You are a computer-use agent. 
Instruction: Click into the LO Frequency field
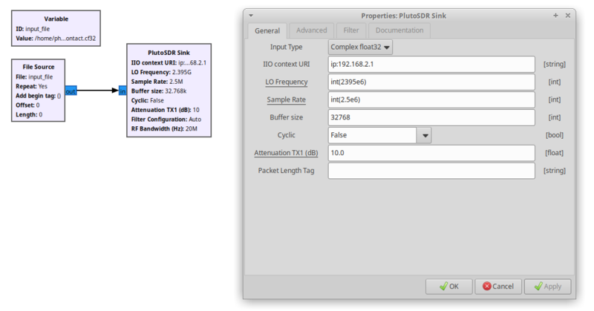[431, 82]
